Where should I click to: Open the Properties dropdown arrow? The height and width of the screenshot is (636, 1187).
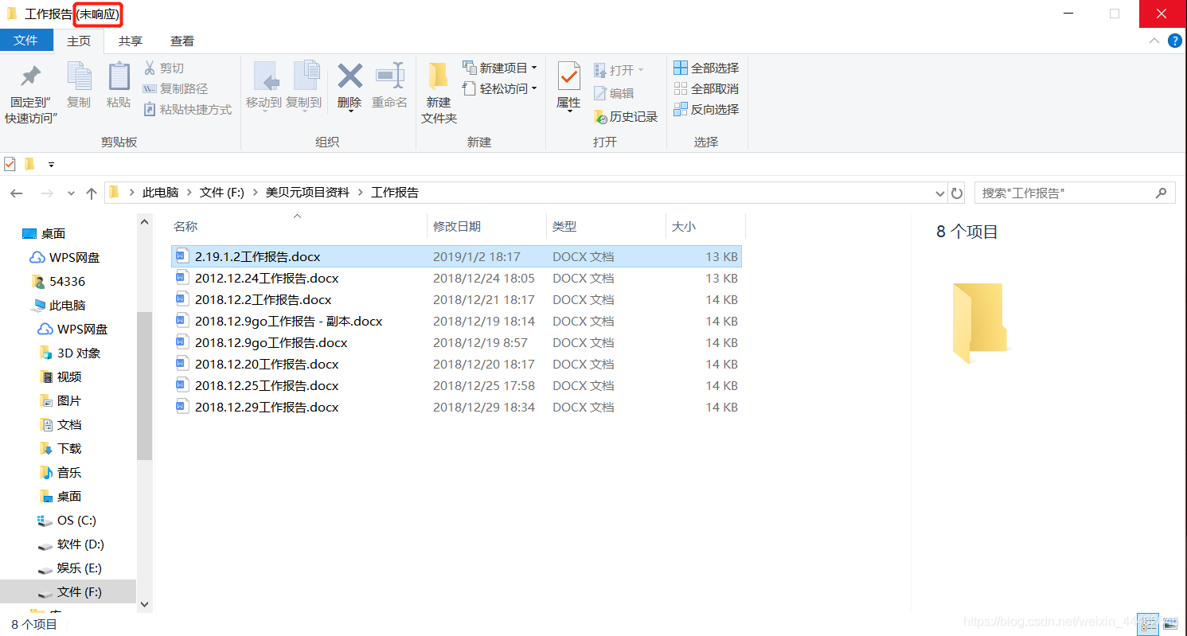[x=569, y=111]
